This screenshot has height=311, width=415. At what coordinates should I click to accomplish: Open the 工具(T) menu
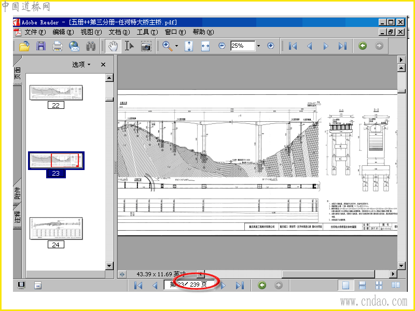(x=147, y=32)
